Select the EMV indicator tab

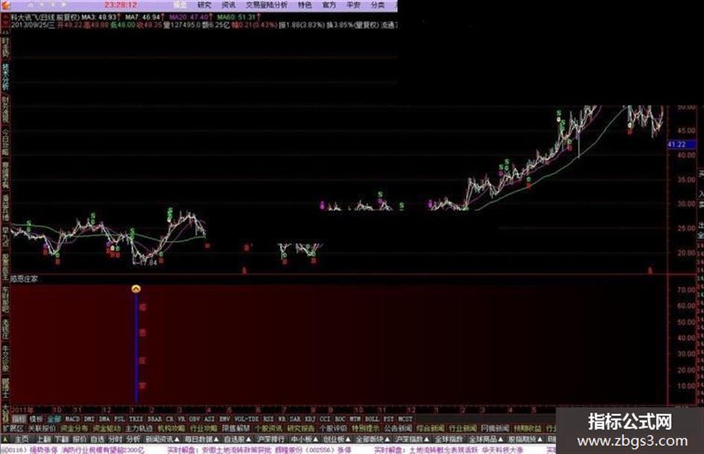[x=224, y=419]
